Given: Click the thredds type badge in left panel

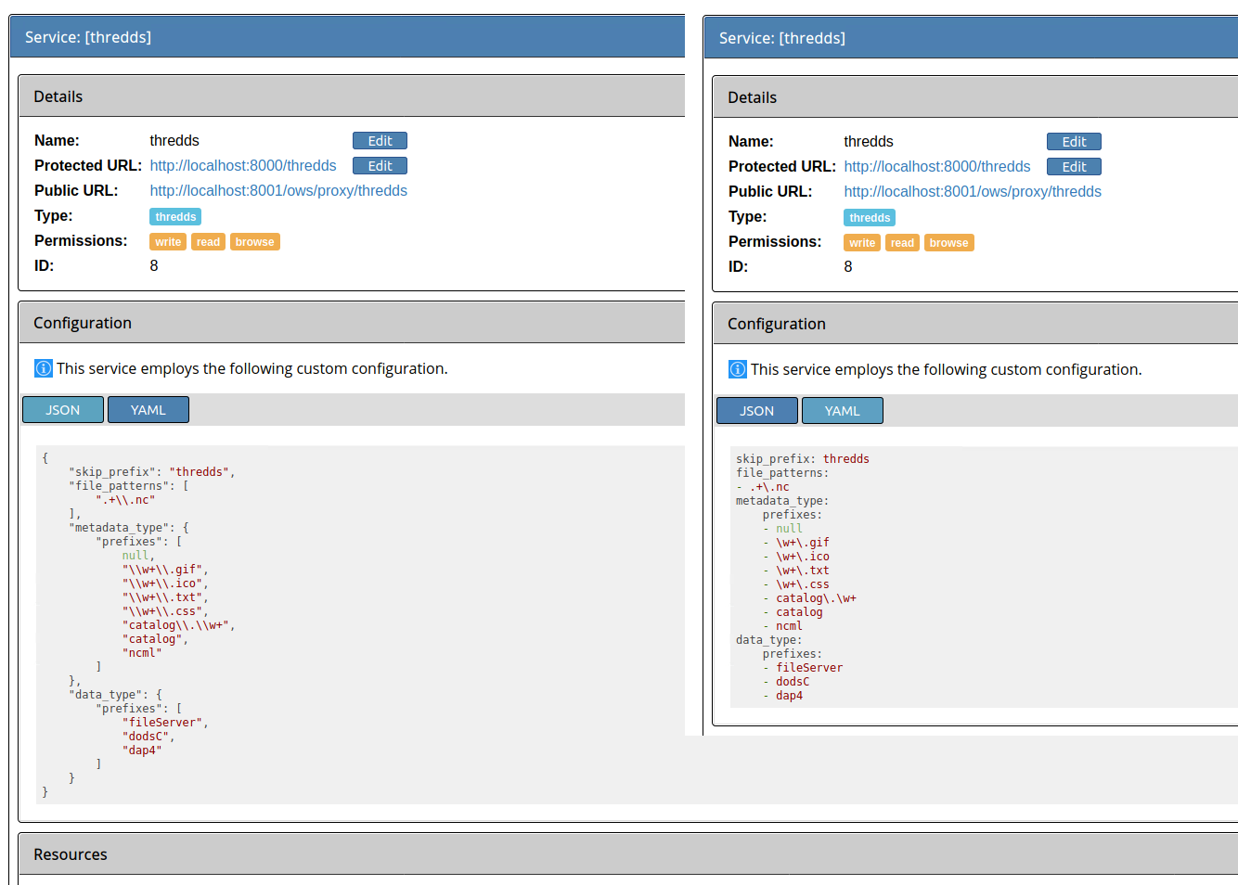Looking at the screenshot, I should pos(175,217).
